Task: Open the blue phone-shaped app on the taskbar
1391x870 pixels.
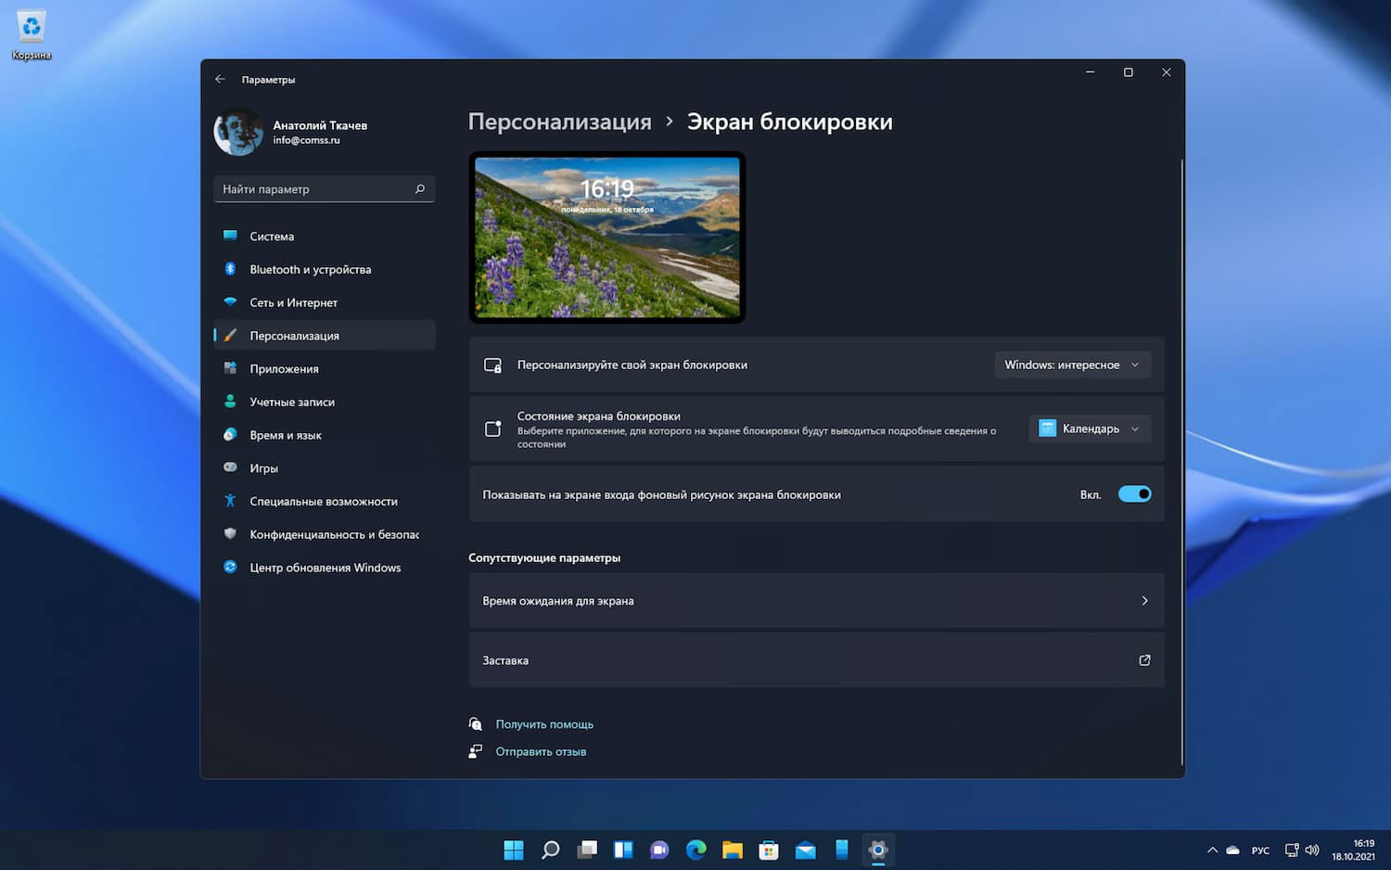Action: 842,850
